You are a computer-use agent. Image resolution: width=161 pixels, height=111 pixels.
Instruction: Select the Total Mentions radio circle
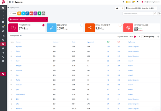[x=43, y=25]
